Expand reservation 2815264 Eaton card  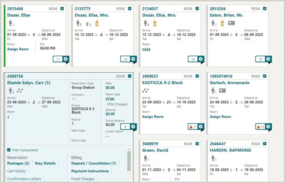click(x=265, y=9)
